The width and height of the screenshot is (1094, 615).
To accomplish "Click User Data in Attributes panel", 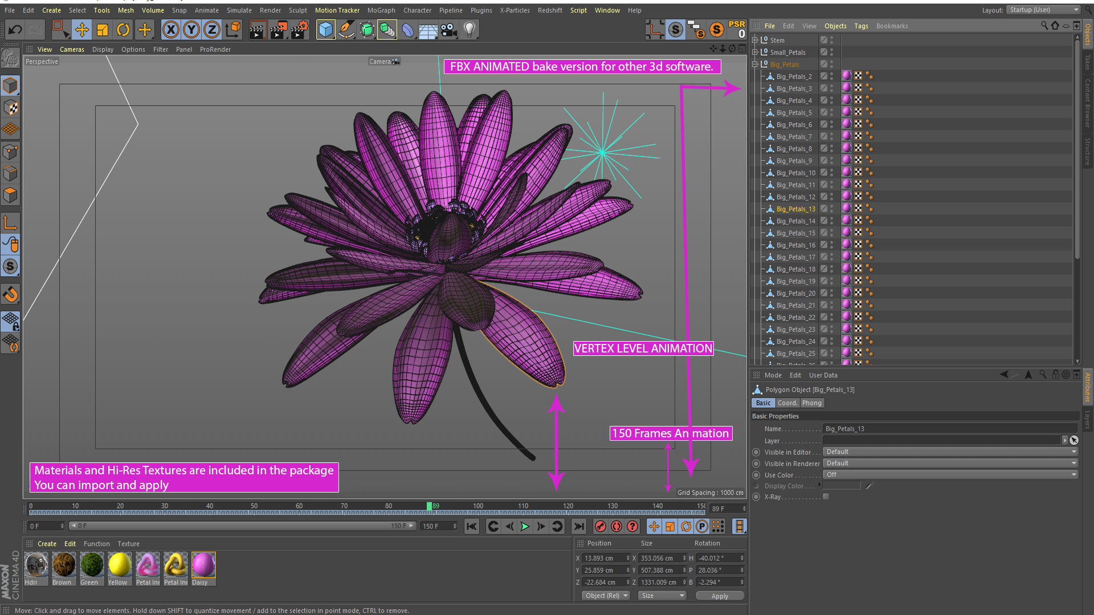I will click(x=823, y=375).
